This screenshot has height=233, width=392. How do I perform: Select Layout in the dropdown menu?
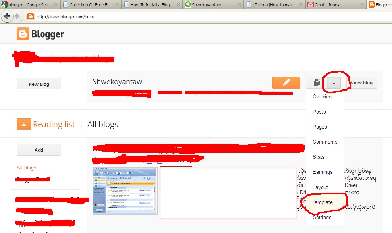320,187
